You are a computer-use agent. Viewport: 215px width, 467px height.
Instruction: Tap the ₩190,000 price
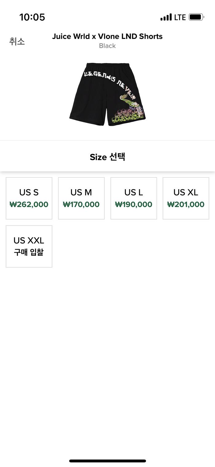click(x=134, y=205)
